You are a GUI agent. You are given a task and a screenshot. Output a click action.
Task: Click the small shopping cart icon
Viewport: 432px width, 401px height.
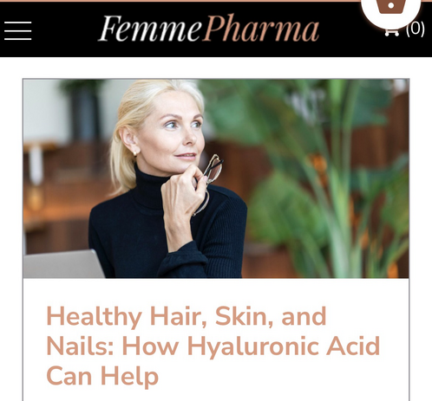tap(391, 33)
